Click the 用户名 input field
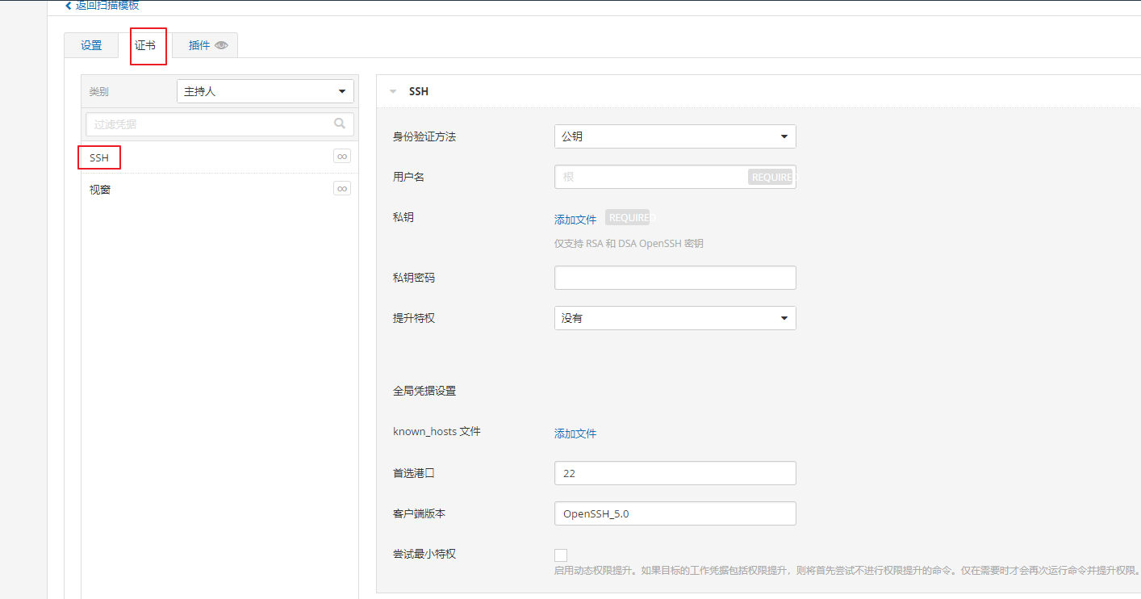Viewport: 1141px width, 599px height. 650,177
